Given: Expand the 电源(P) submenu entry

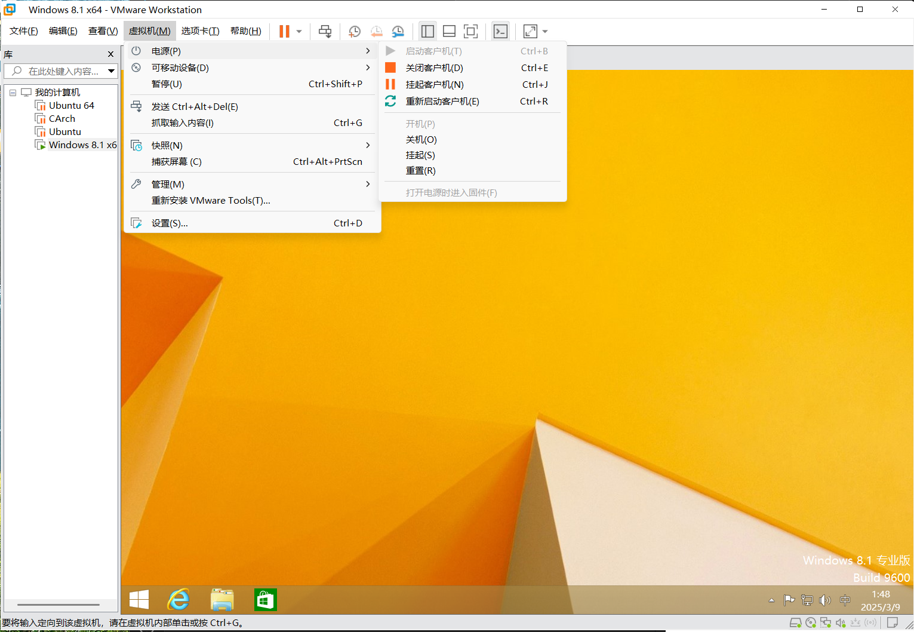Looking at the screenshot, I should tap(252, 51).
